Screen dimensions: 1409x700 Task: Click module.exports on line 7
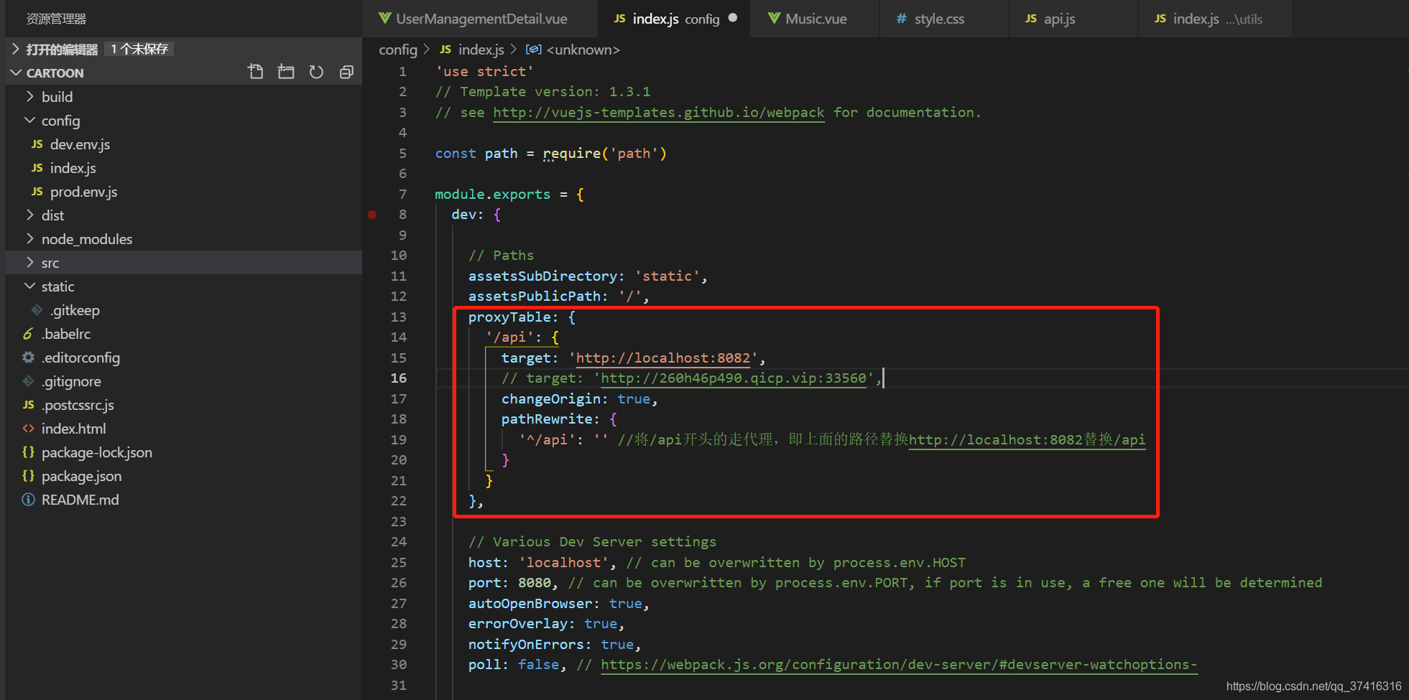(x=492, y=195)
